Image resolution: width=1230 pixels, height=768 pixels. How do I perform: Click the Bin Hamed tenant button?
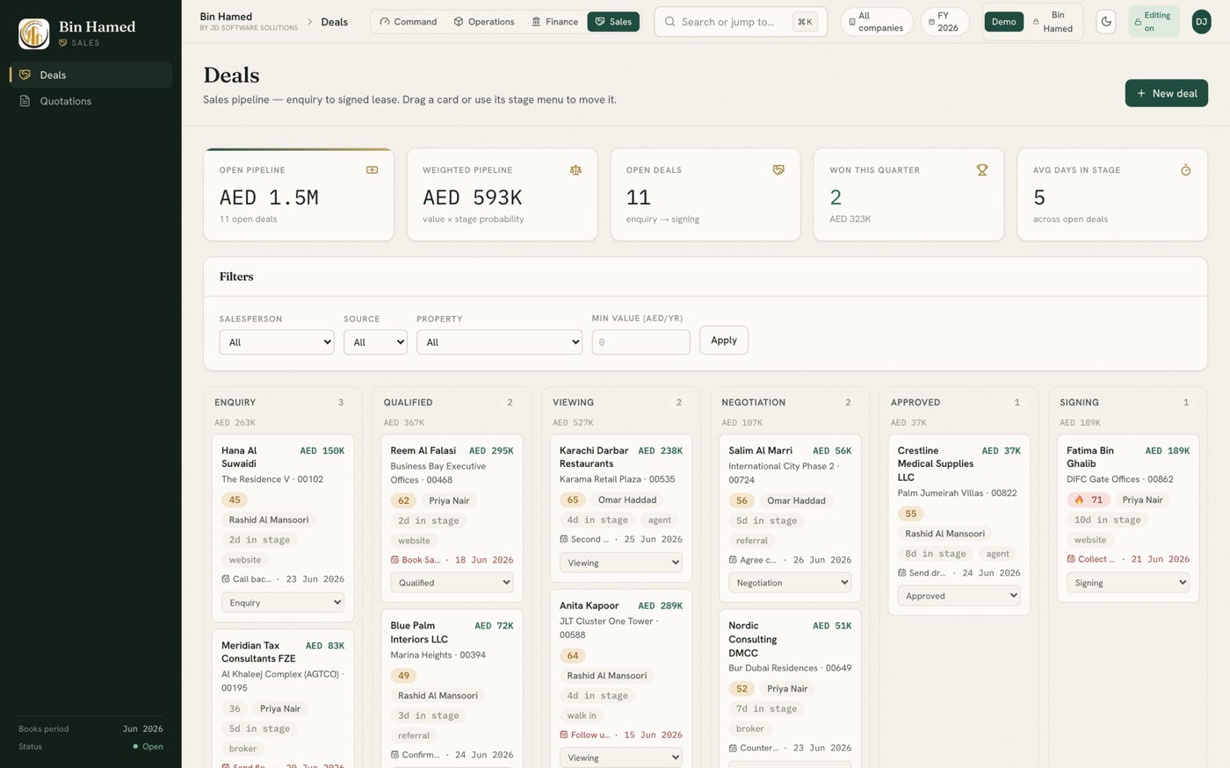coord(1053,22)
